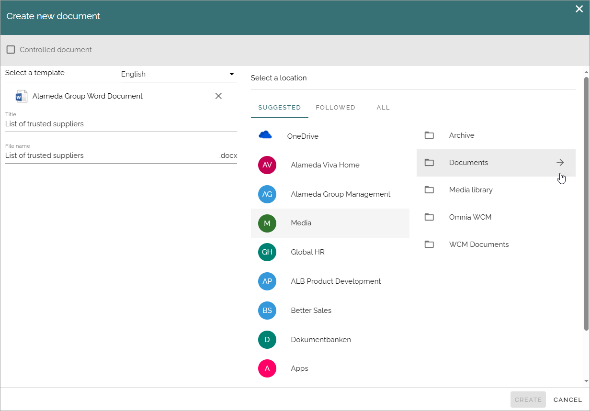Click the Media library folder icon
This screenshot has height=411, width=590.
[429, 190]
